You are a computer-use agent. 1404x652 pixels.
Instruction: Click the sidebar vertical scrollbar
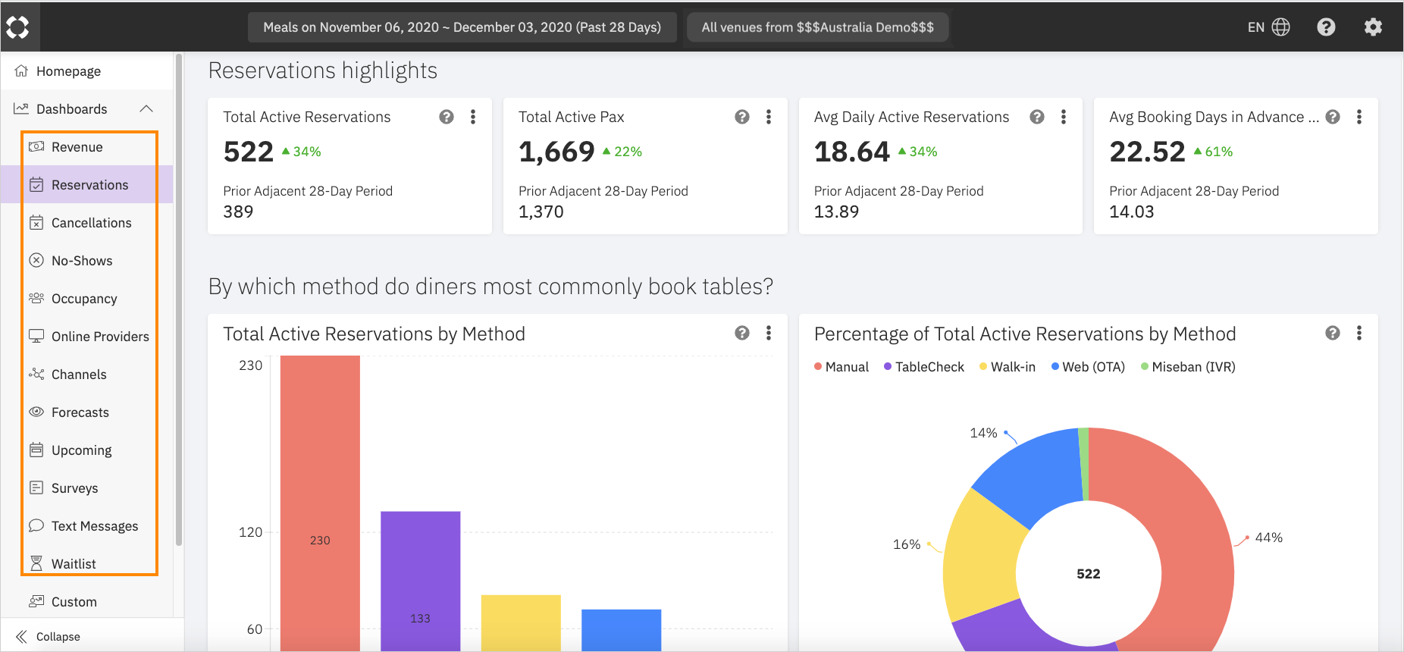[x=179, y=299]
